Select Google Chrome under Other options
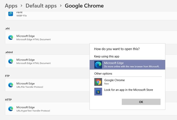Viewport: 177px width, 120px height. 114,82
